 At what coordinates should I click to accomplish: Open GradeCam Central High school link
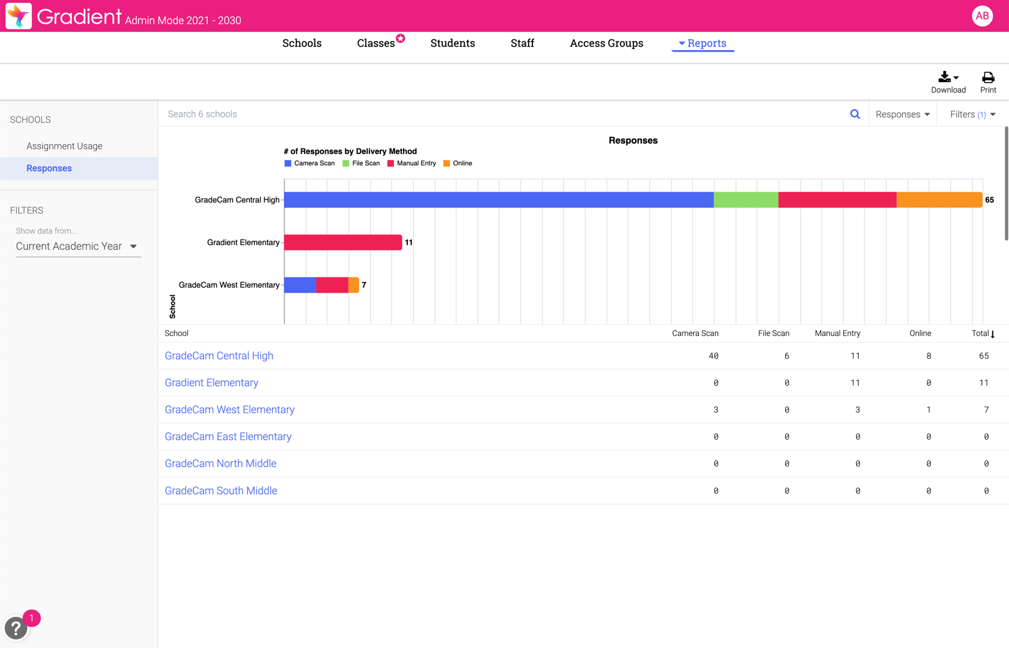[219, 356]
